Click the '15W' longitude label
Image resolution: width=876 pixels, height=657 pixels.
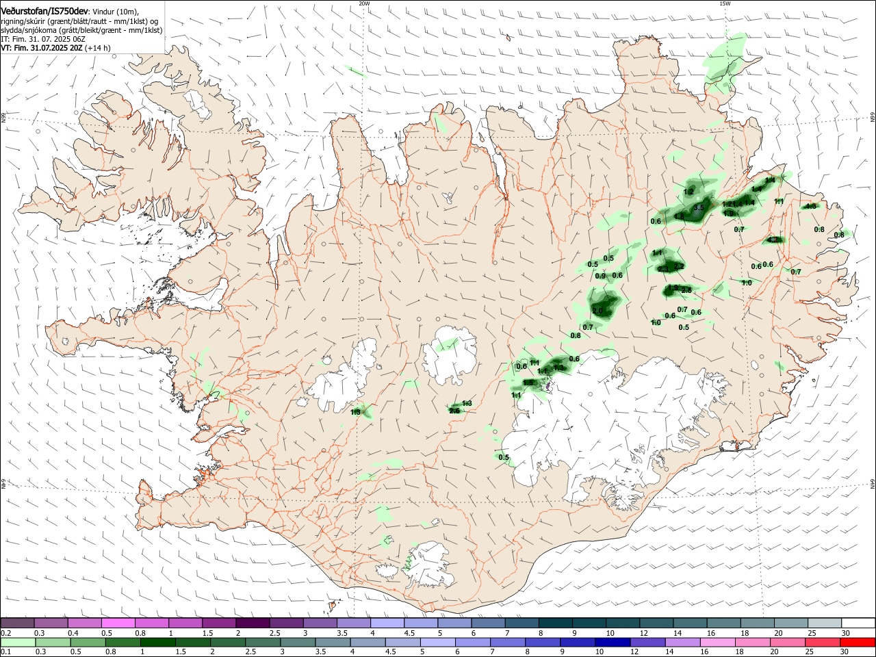pos(725,3)
